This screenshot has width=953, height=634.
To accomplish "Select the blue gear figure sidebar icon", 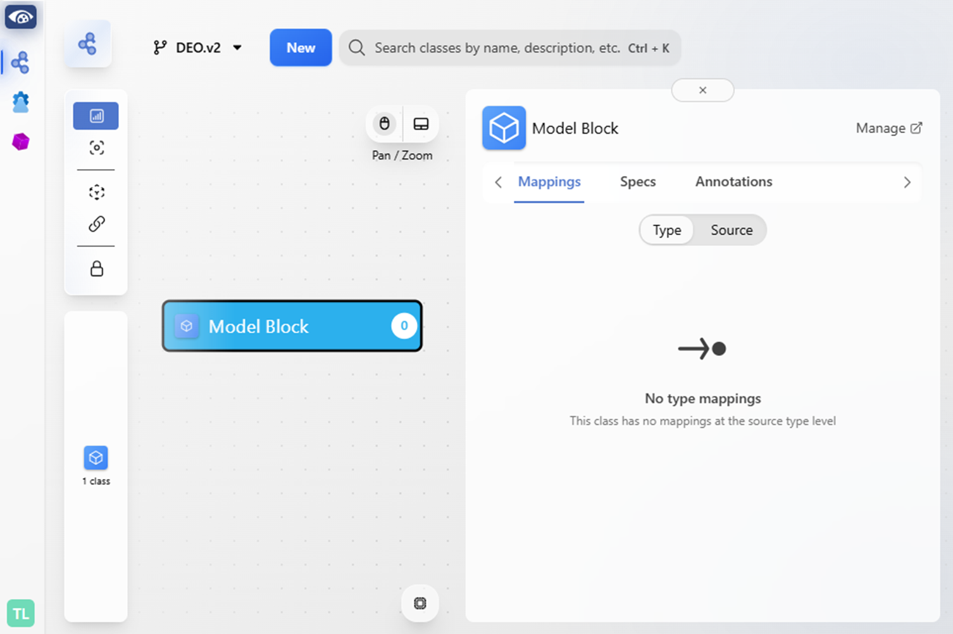I will pyautogui.click(x=20, y=102).
